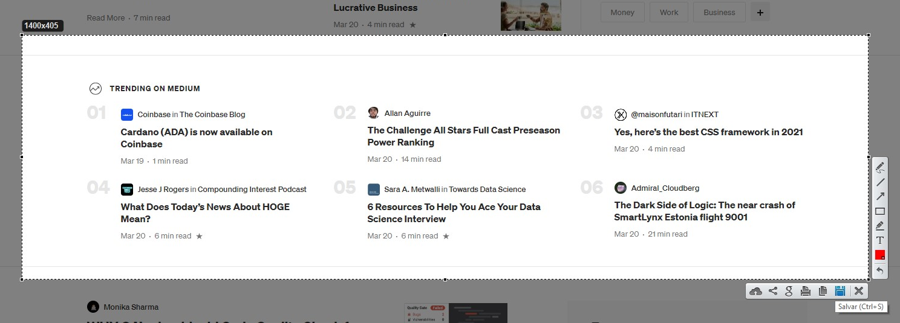
Task: Undo the last annotation
Action: pyautogui.click(x=880, y=270)
